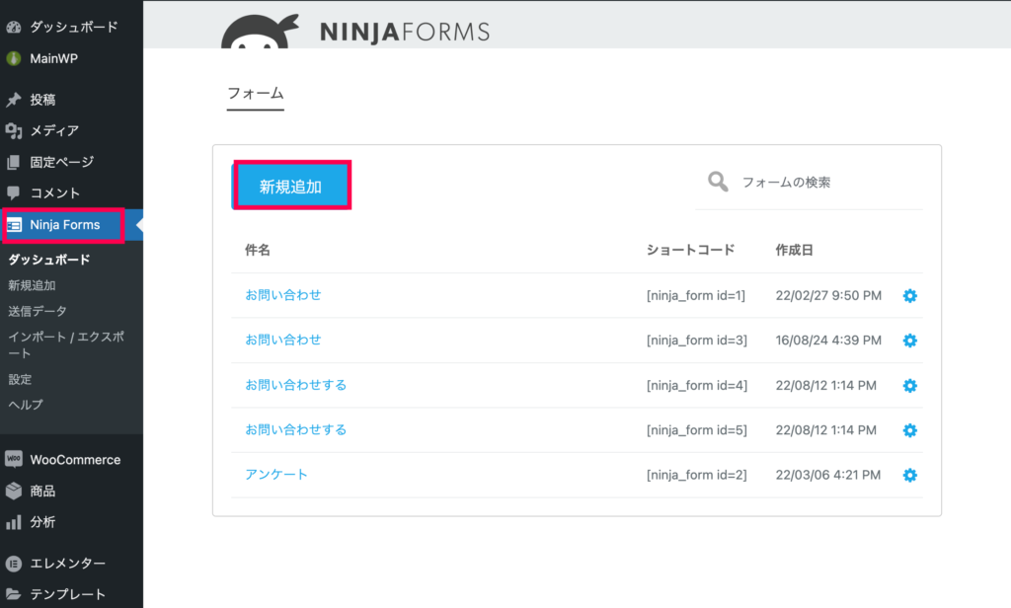
Task: Open gear settings for form id=5
Action: tap(909, 430)
